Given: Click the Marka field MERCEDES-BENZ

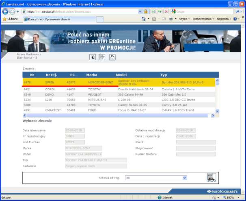Looking at the screenshot, I should tap(84, 148).
